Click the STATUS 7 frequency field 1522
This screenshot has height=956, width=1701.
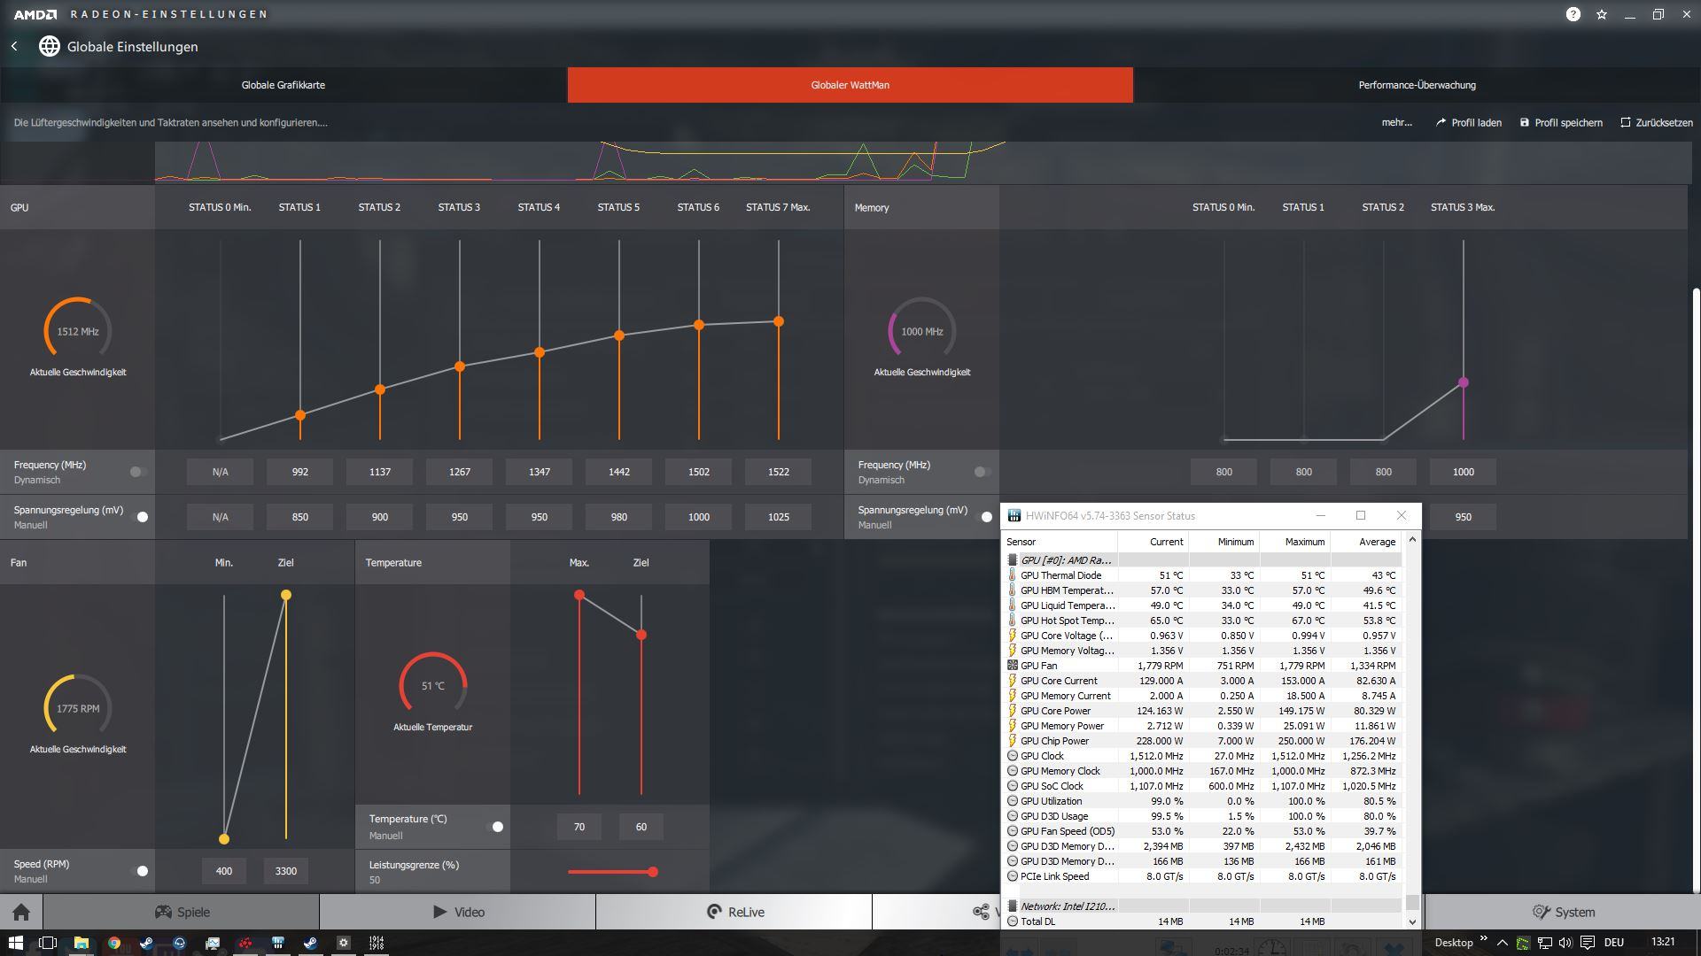779,472
